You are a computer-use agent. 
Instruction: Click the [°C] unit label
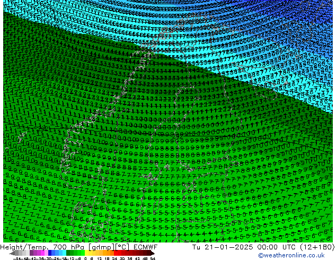tap(122, 247)
